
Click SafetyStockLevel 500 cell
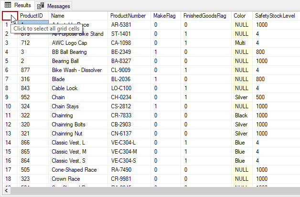coord(277,97)
